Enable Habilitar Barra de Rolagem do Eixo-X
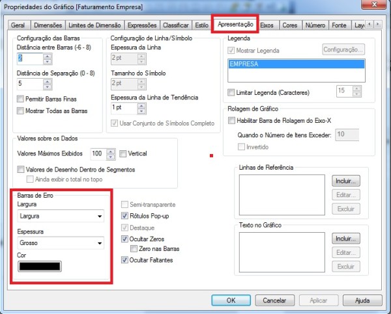The image size is (391, 314). click(x=231, y=120)
